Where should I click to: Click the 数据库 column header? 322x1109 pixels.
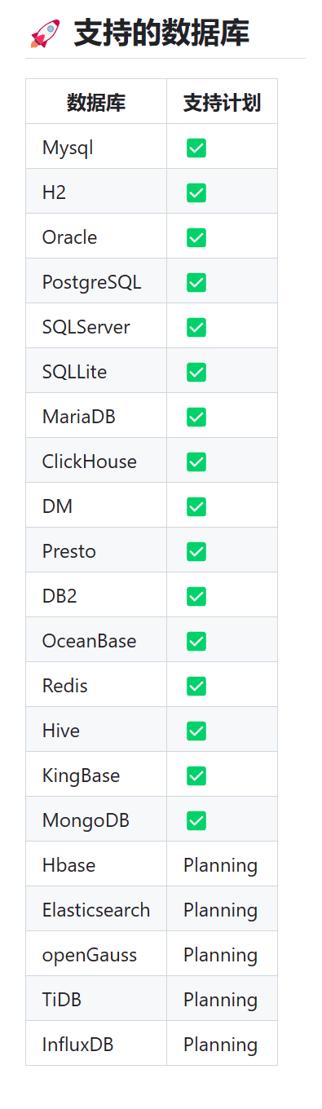pos(96,102)
